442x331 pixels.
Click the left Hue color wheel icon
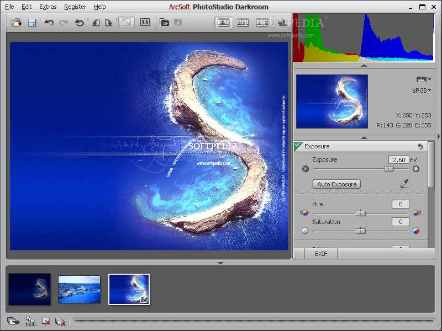[x=305, y=213]
